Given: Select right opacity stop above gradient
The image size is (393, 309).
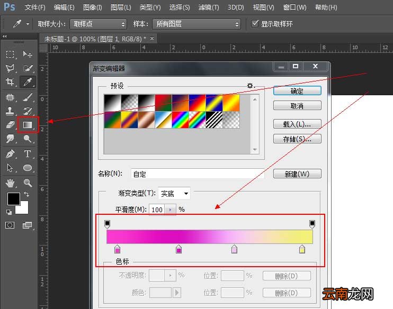Looking at the screenshot, I should [x=312, y=224].
